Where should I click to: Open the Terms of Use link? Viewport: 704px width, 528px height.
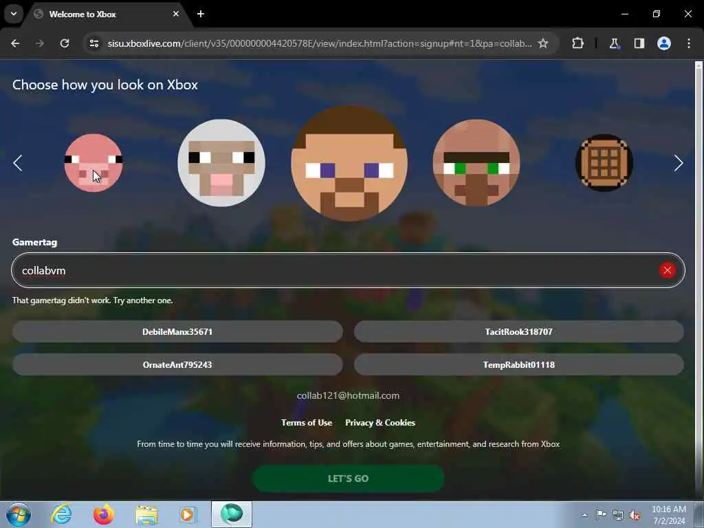coord(307,423)
